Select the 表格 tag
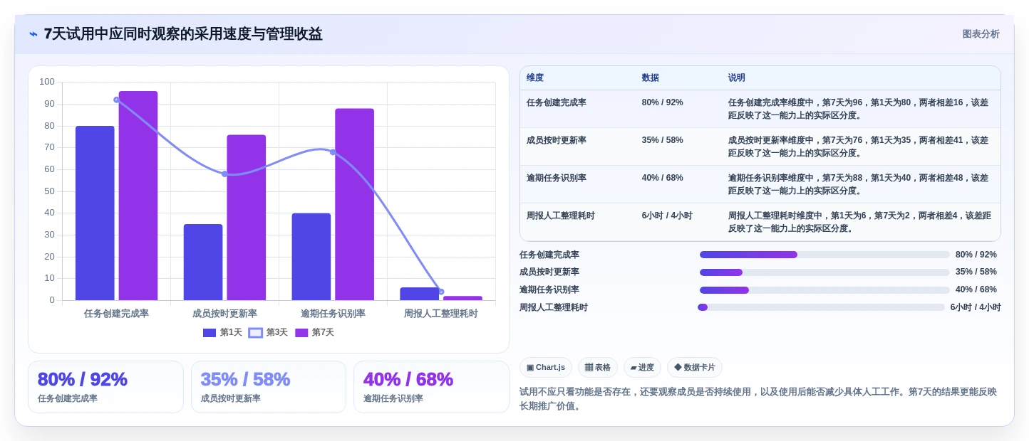 coord(598,368)
